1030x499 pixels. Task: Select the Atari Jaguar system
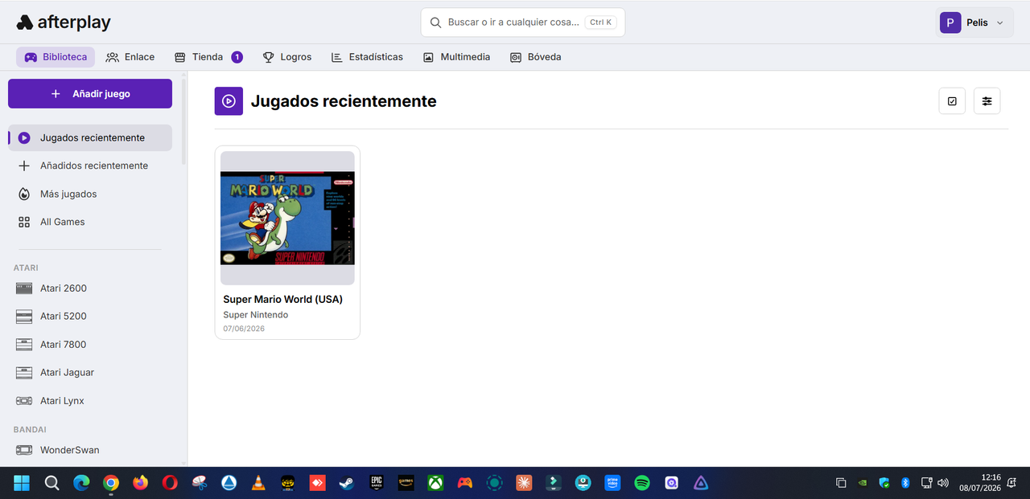(90, 372)
